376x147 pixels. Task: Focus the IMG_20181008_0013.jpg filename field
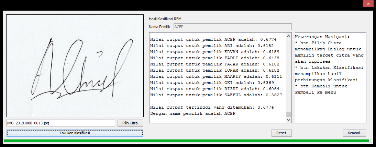point(60,123)
